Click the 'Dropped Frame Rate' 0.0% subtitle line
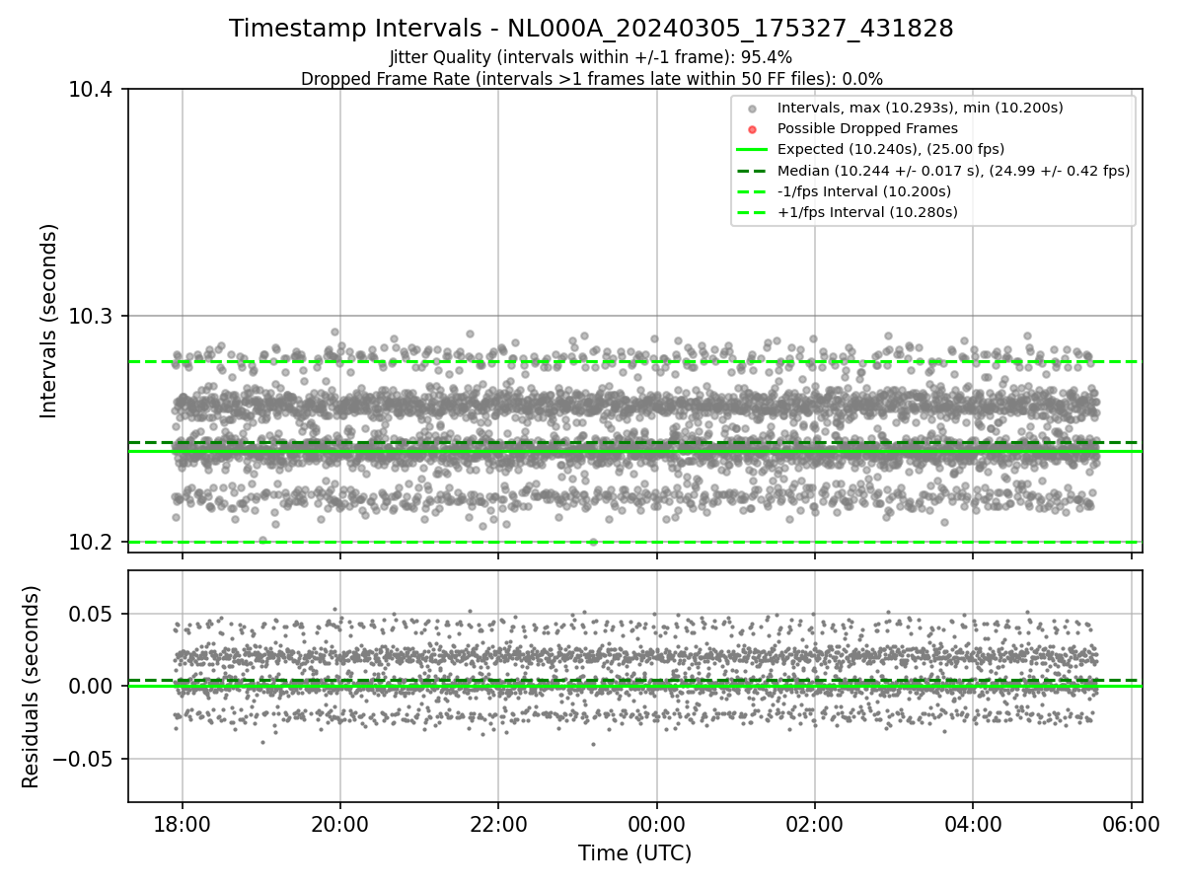The image size is (1184, 888). [591, 78]
